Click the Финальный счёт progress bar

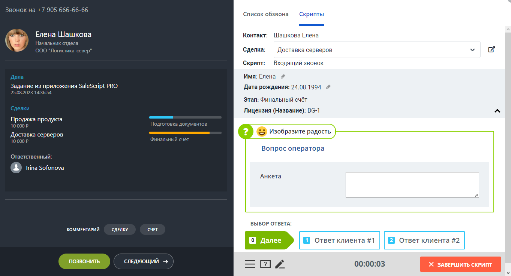point(185,133)
